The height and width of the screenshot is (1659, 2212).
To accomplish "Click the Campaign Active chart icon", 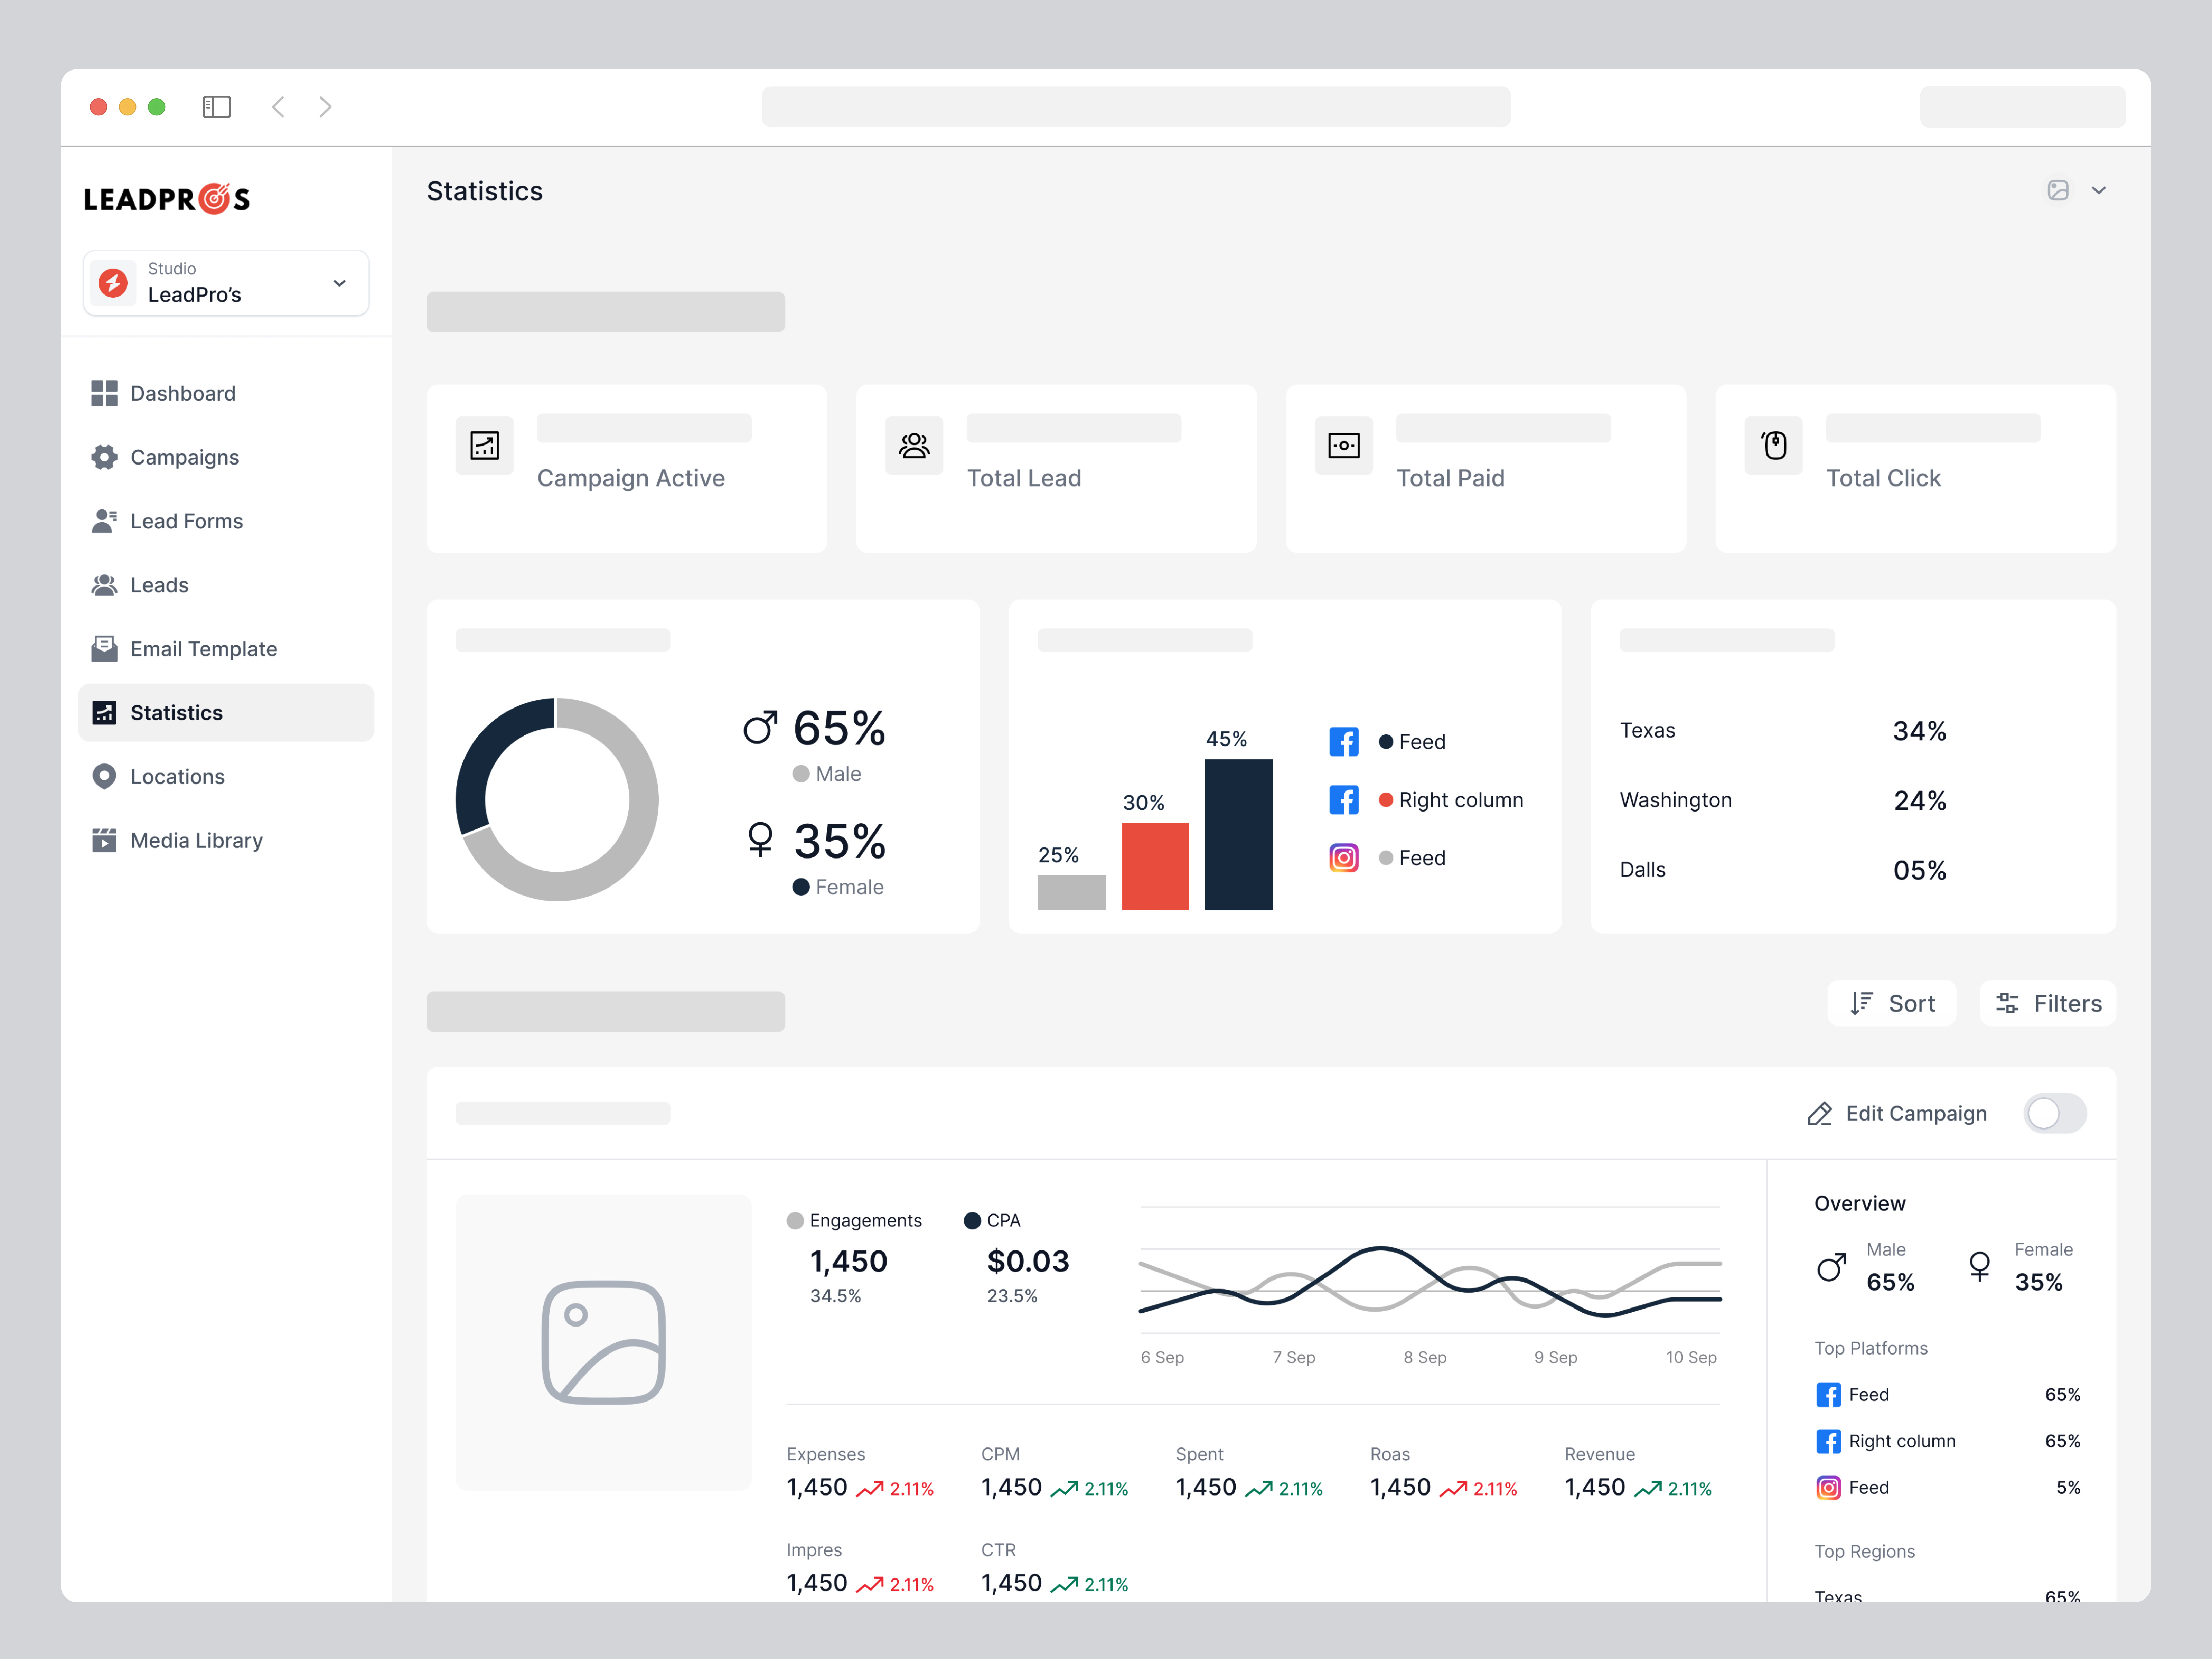I will point(484,446).
